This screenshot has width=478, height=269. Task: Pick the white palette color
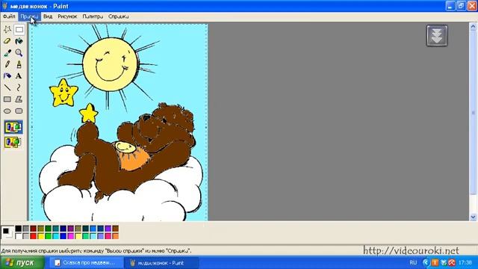(x=18, y=236)
